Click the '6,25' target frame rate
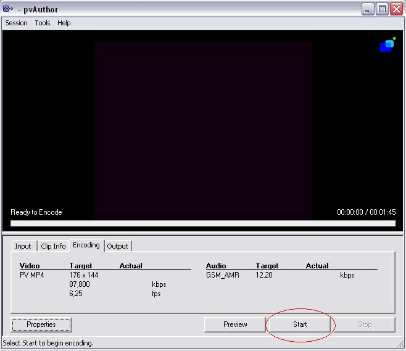Screen dimensions: 406x351 pos(76,294)
